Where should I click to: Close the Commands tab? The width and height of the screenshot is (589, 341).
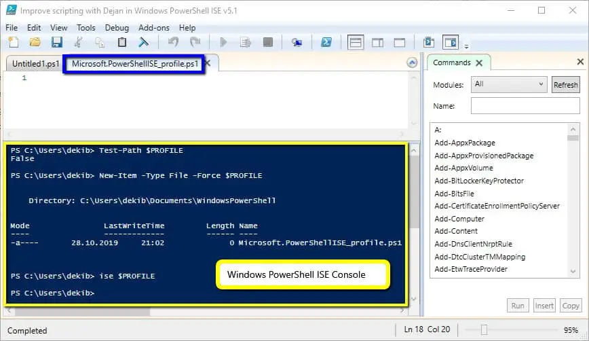(x=479, y=62)
